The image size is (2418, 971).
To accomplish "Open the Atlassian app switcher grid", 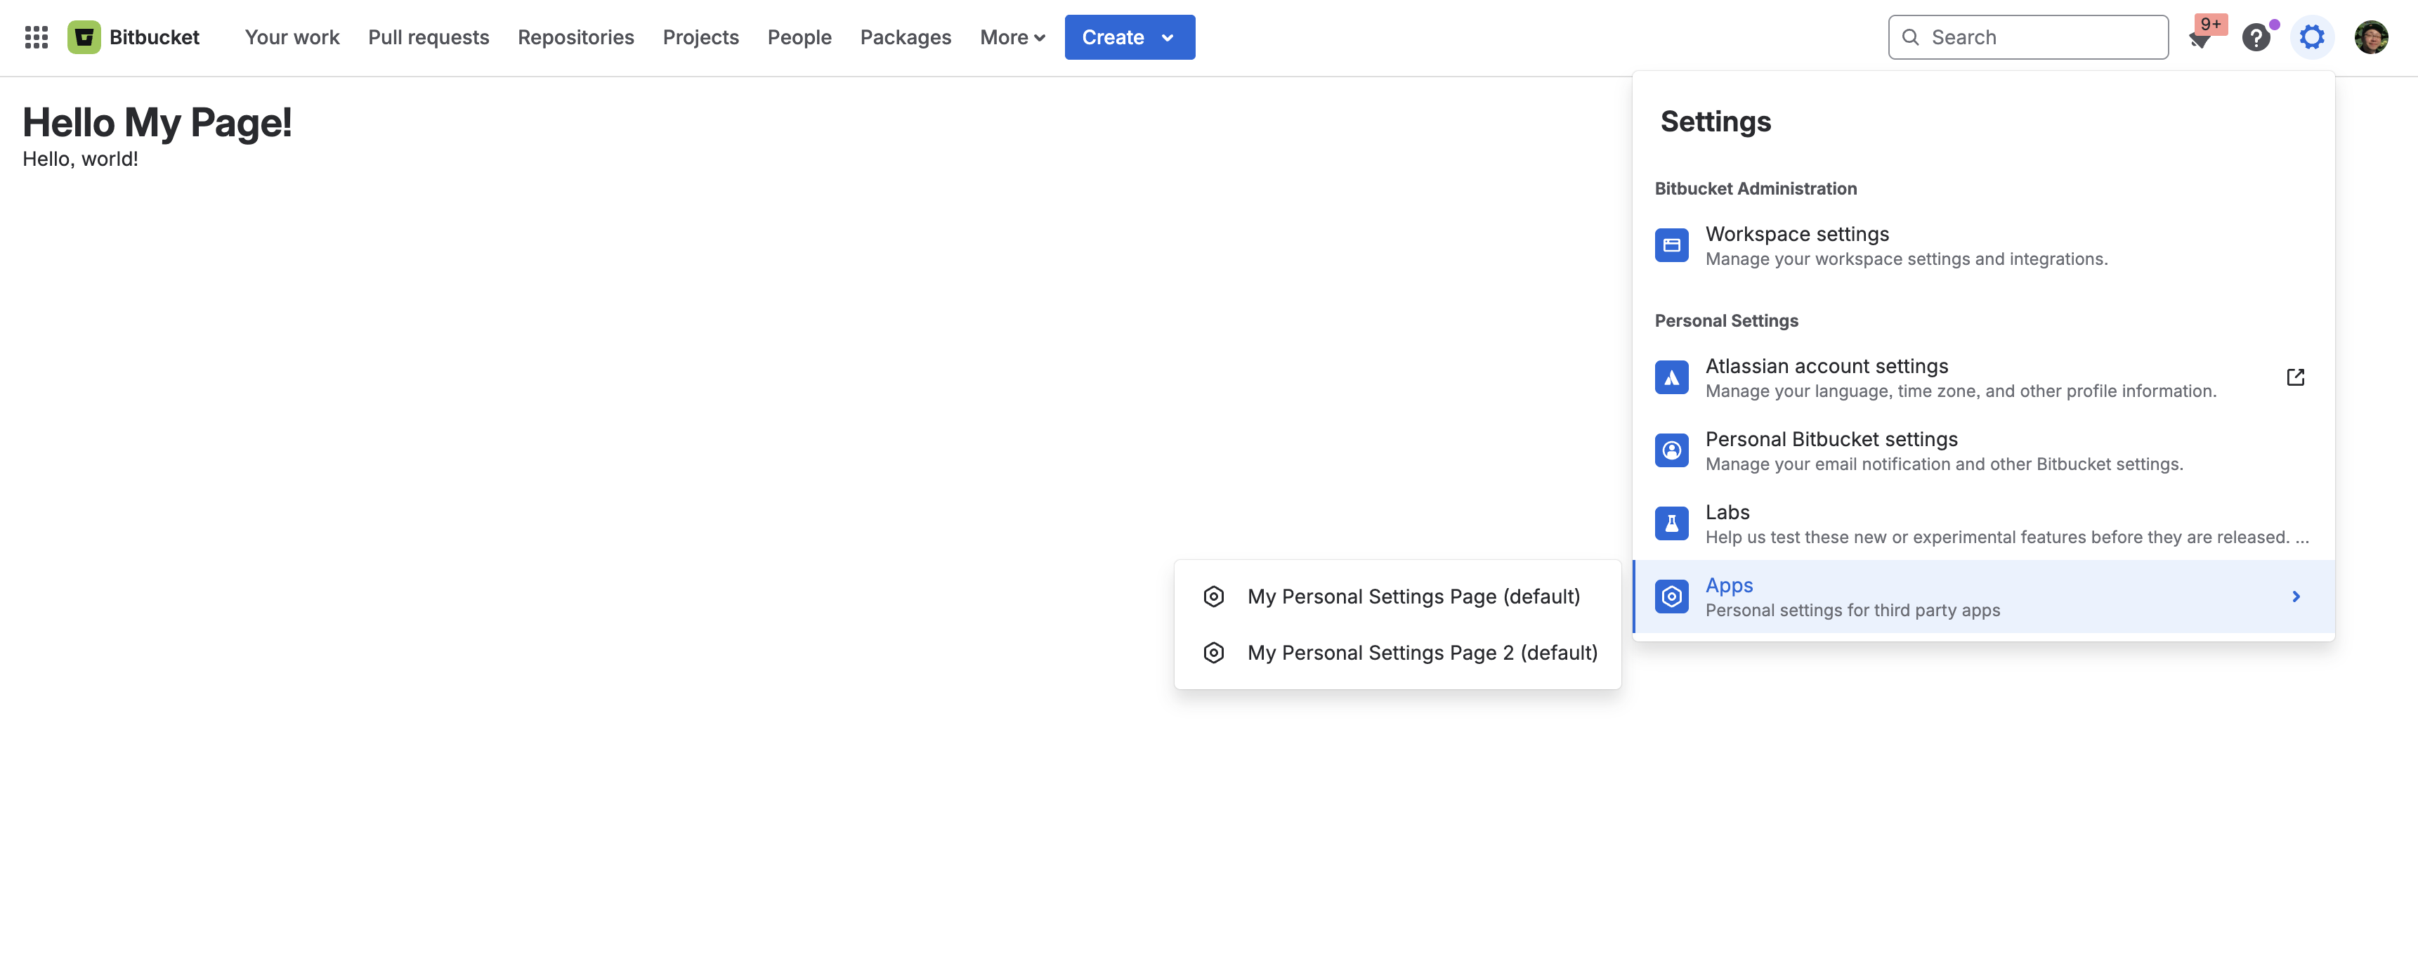I will [x=36, y=37].
